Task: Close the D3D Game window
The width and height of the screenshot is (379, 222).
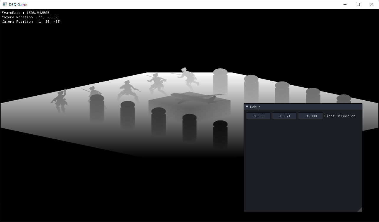Action: tap(372, 4)
